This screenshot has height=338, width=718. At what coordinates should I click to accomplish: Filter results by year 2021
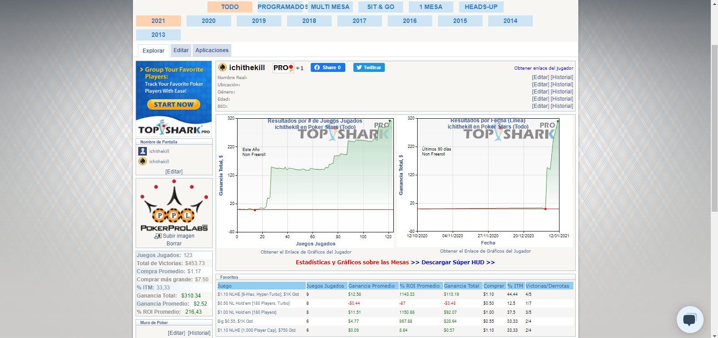[159, 21]
